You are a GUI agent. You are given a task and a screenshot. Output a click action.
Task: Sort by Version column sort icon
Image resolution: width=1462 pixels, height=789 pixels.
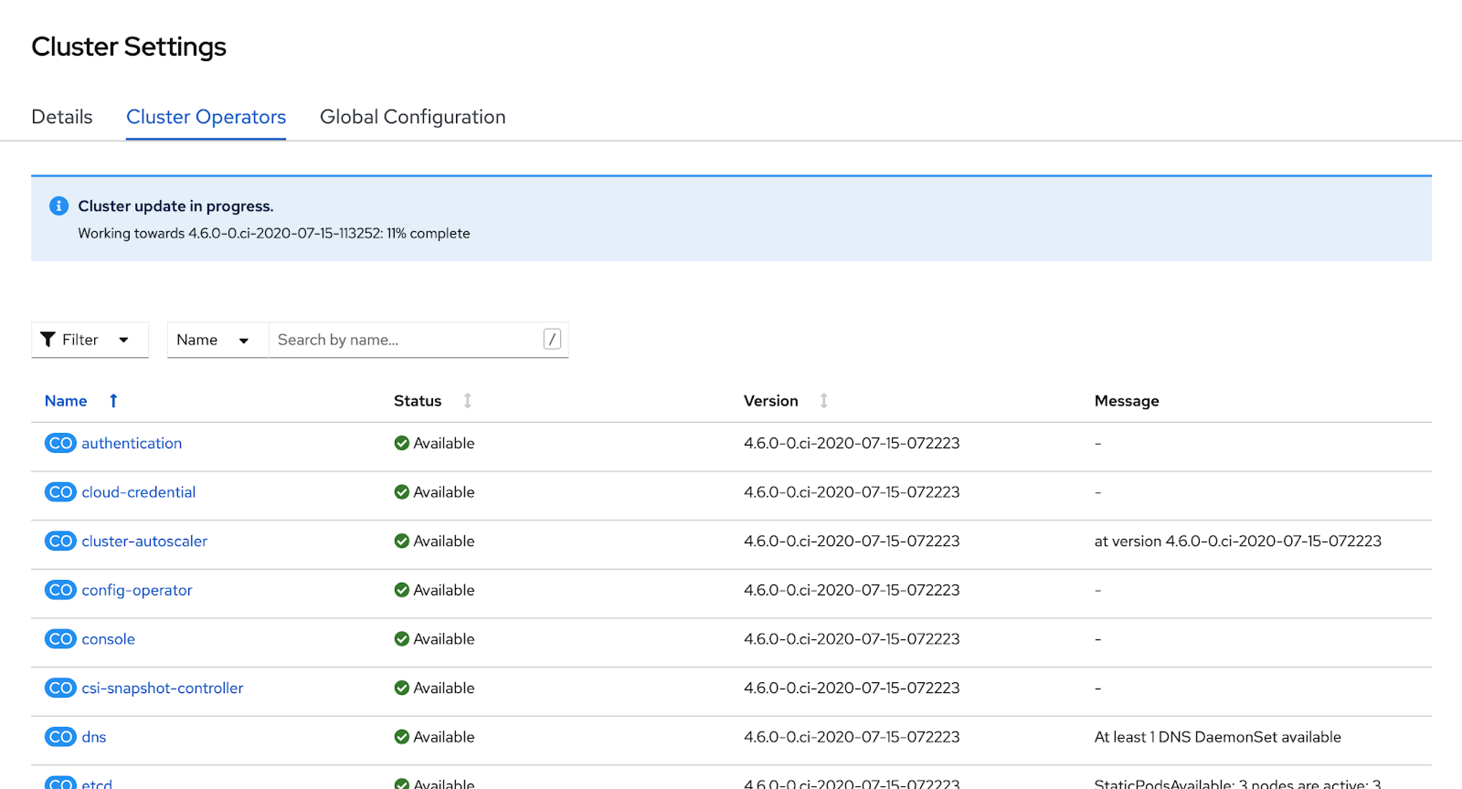coord(823,400)
